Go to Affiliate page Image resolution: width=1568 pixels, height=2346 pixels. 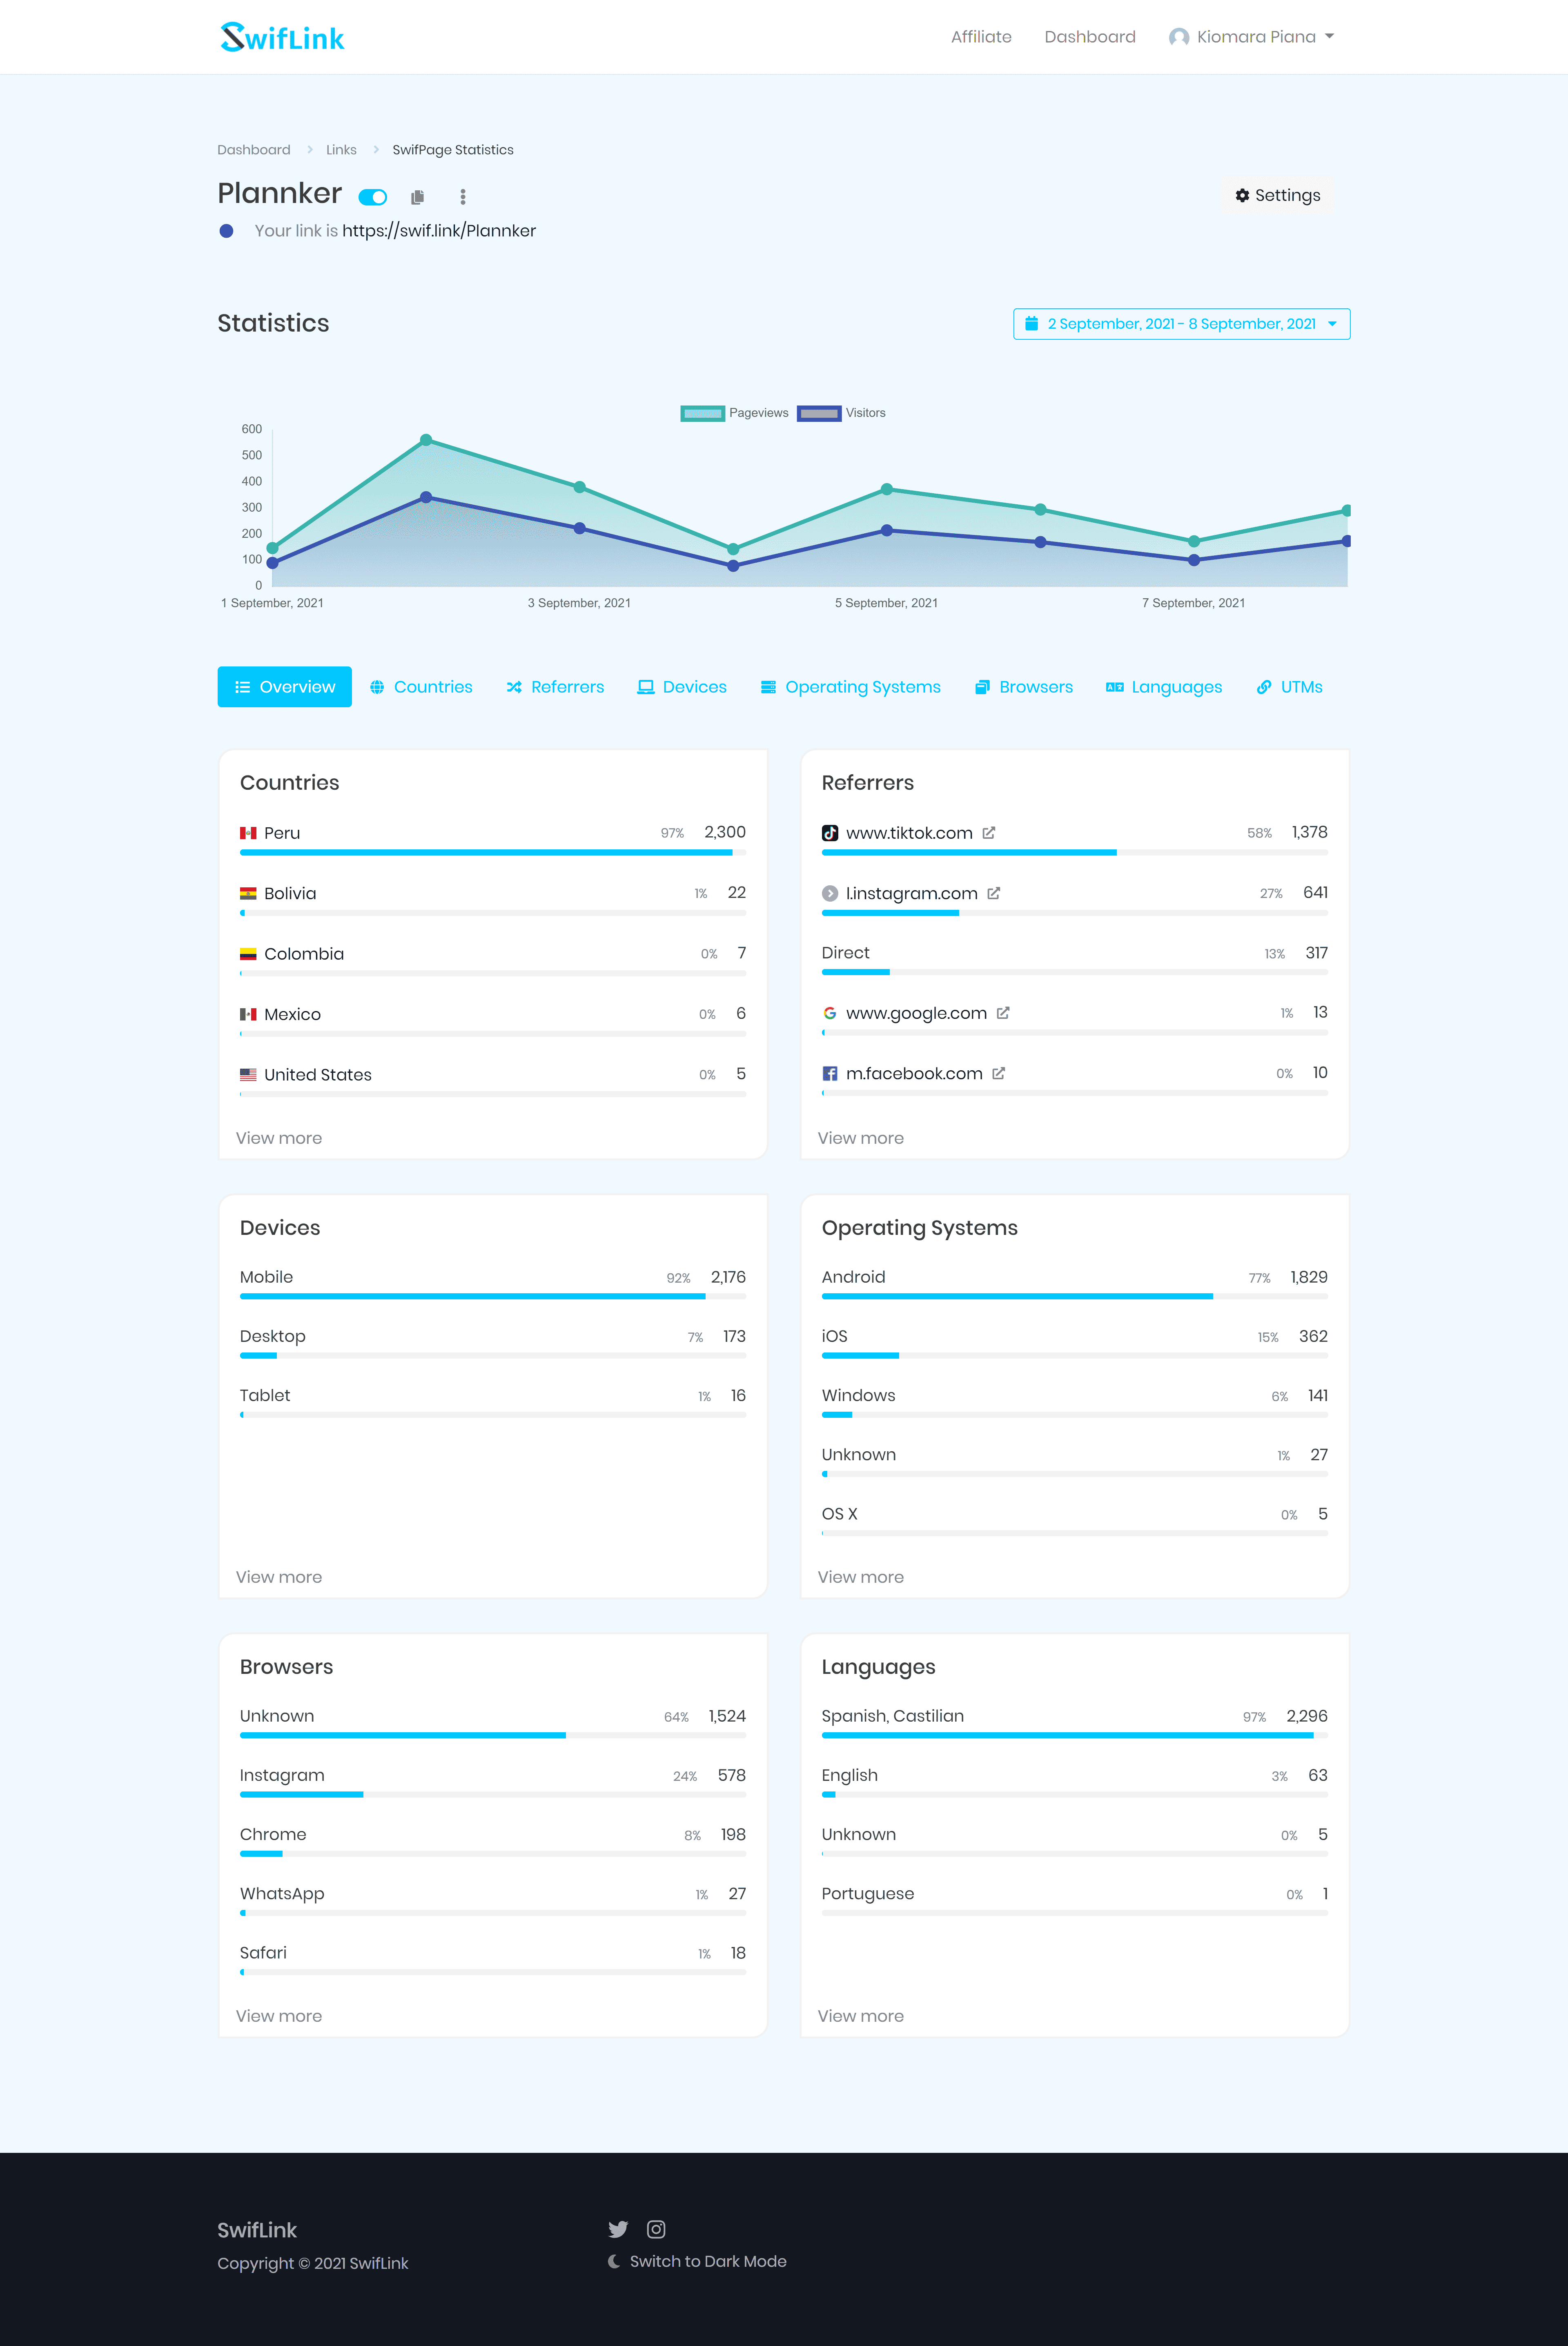pos(981,37)
